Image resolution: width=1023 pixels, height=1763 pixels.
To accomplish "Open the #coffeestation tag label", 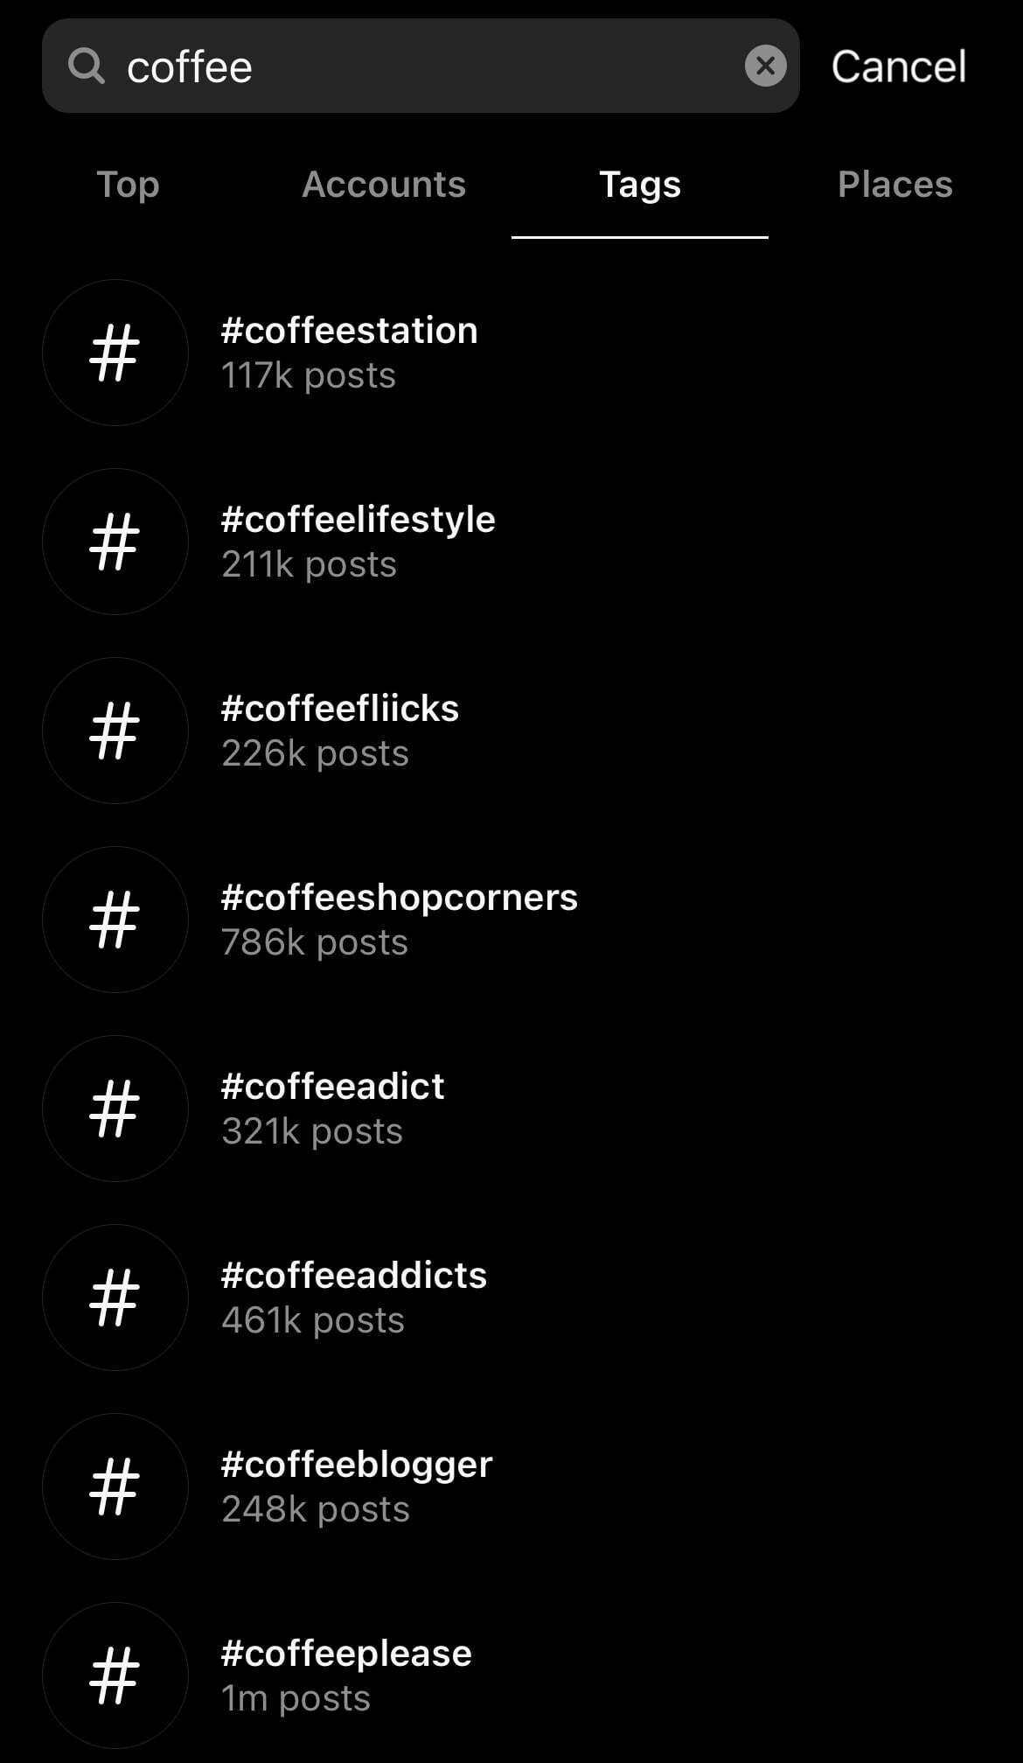I will [x=349, y=331].
